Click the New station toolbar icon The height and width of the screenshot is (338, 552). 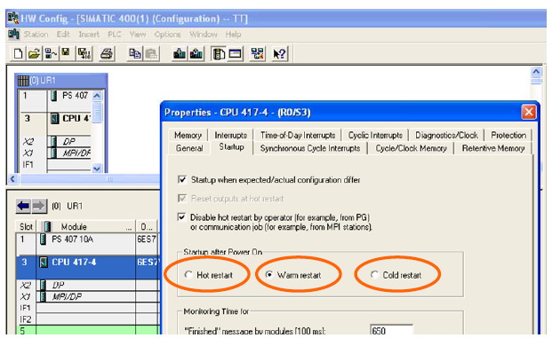click(18, 54)
